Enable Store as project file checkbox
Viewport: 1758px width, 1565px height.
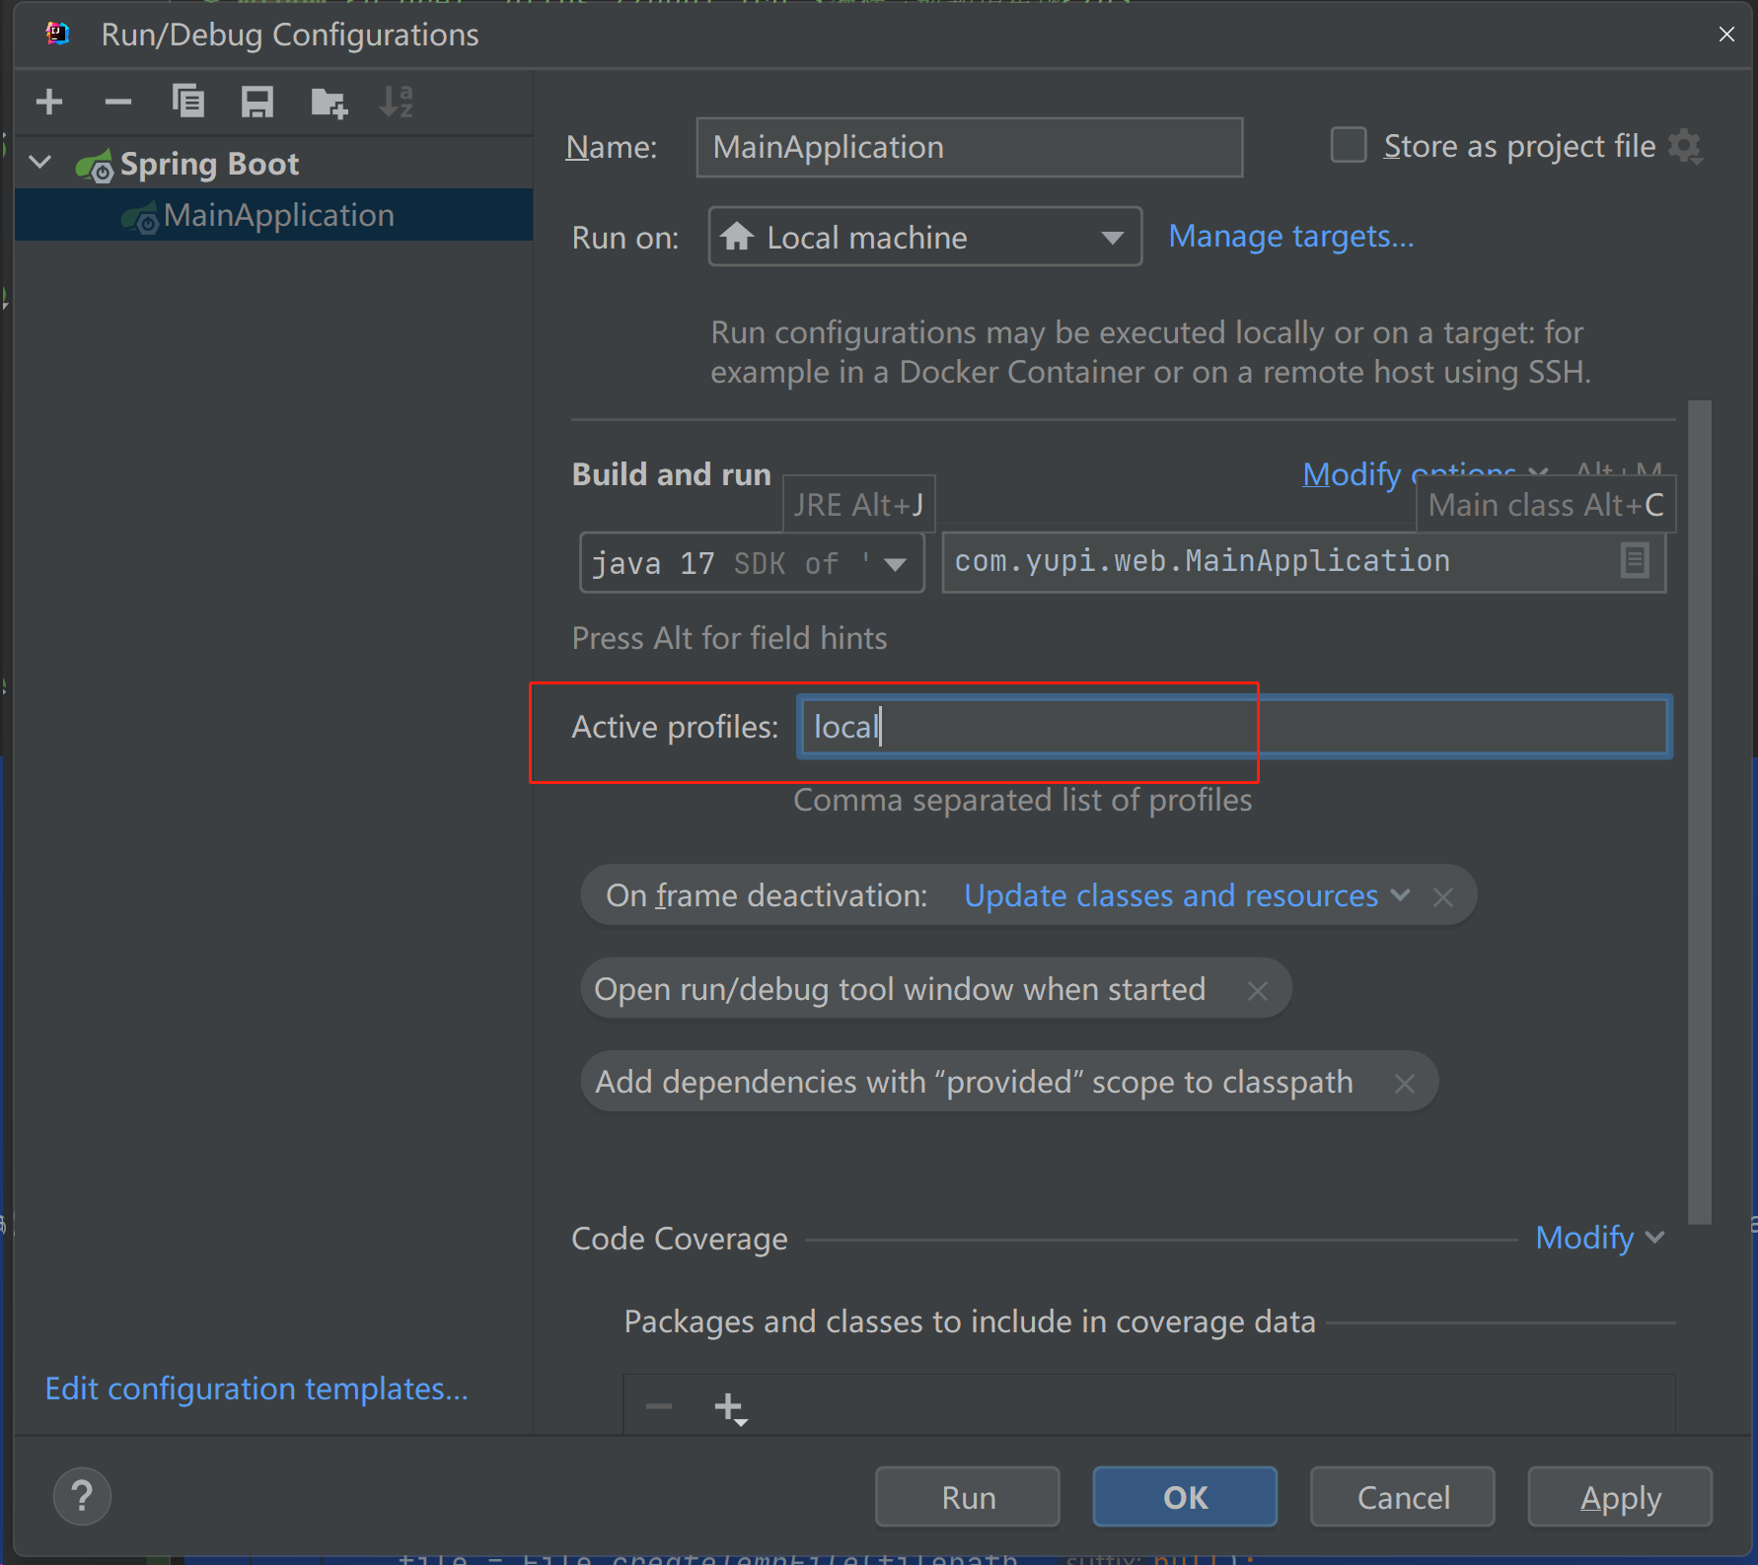click(x=1349, y=146)
